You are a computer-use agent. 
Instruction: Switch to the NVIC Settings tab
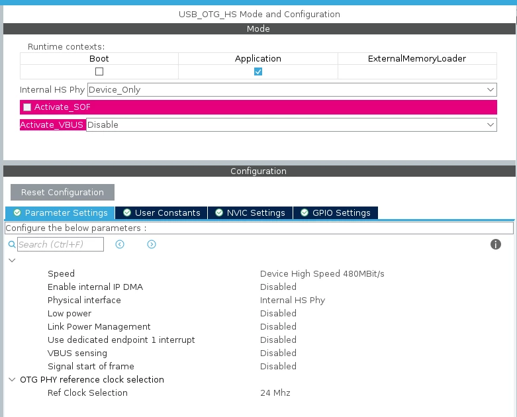click(250, 212)
